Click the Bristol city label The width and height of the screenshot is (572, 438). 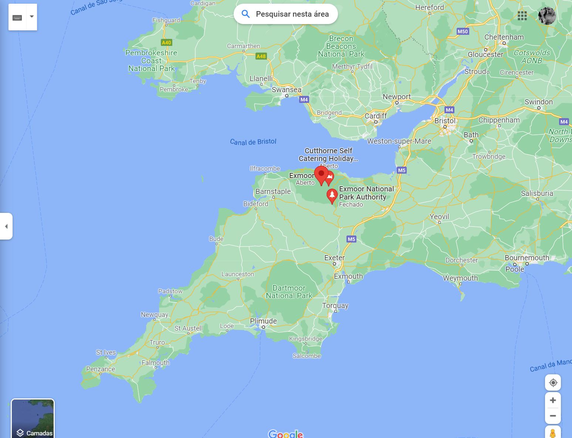445,121
